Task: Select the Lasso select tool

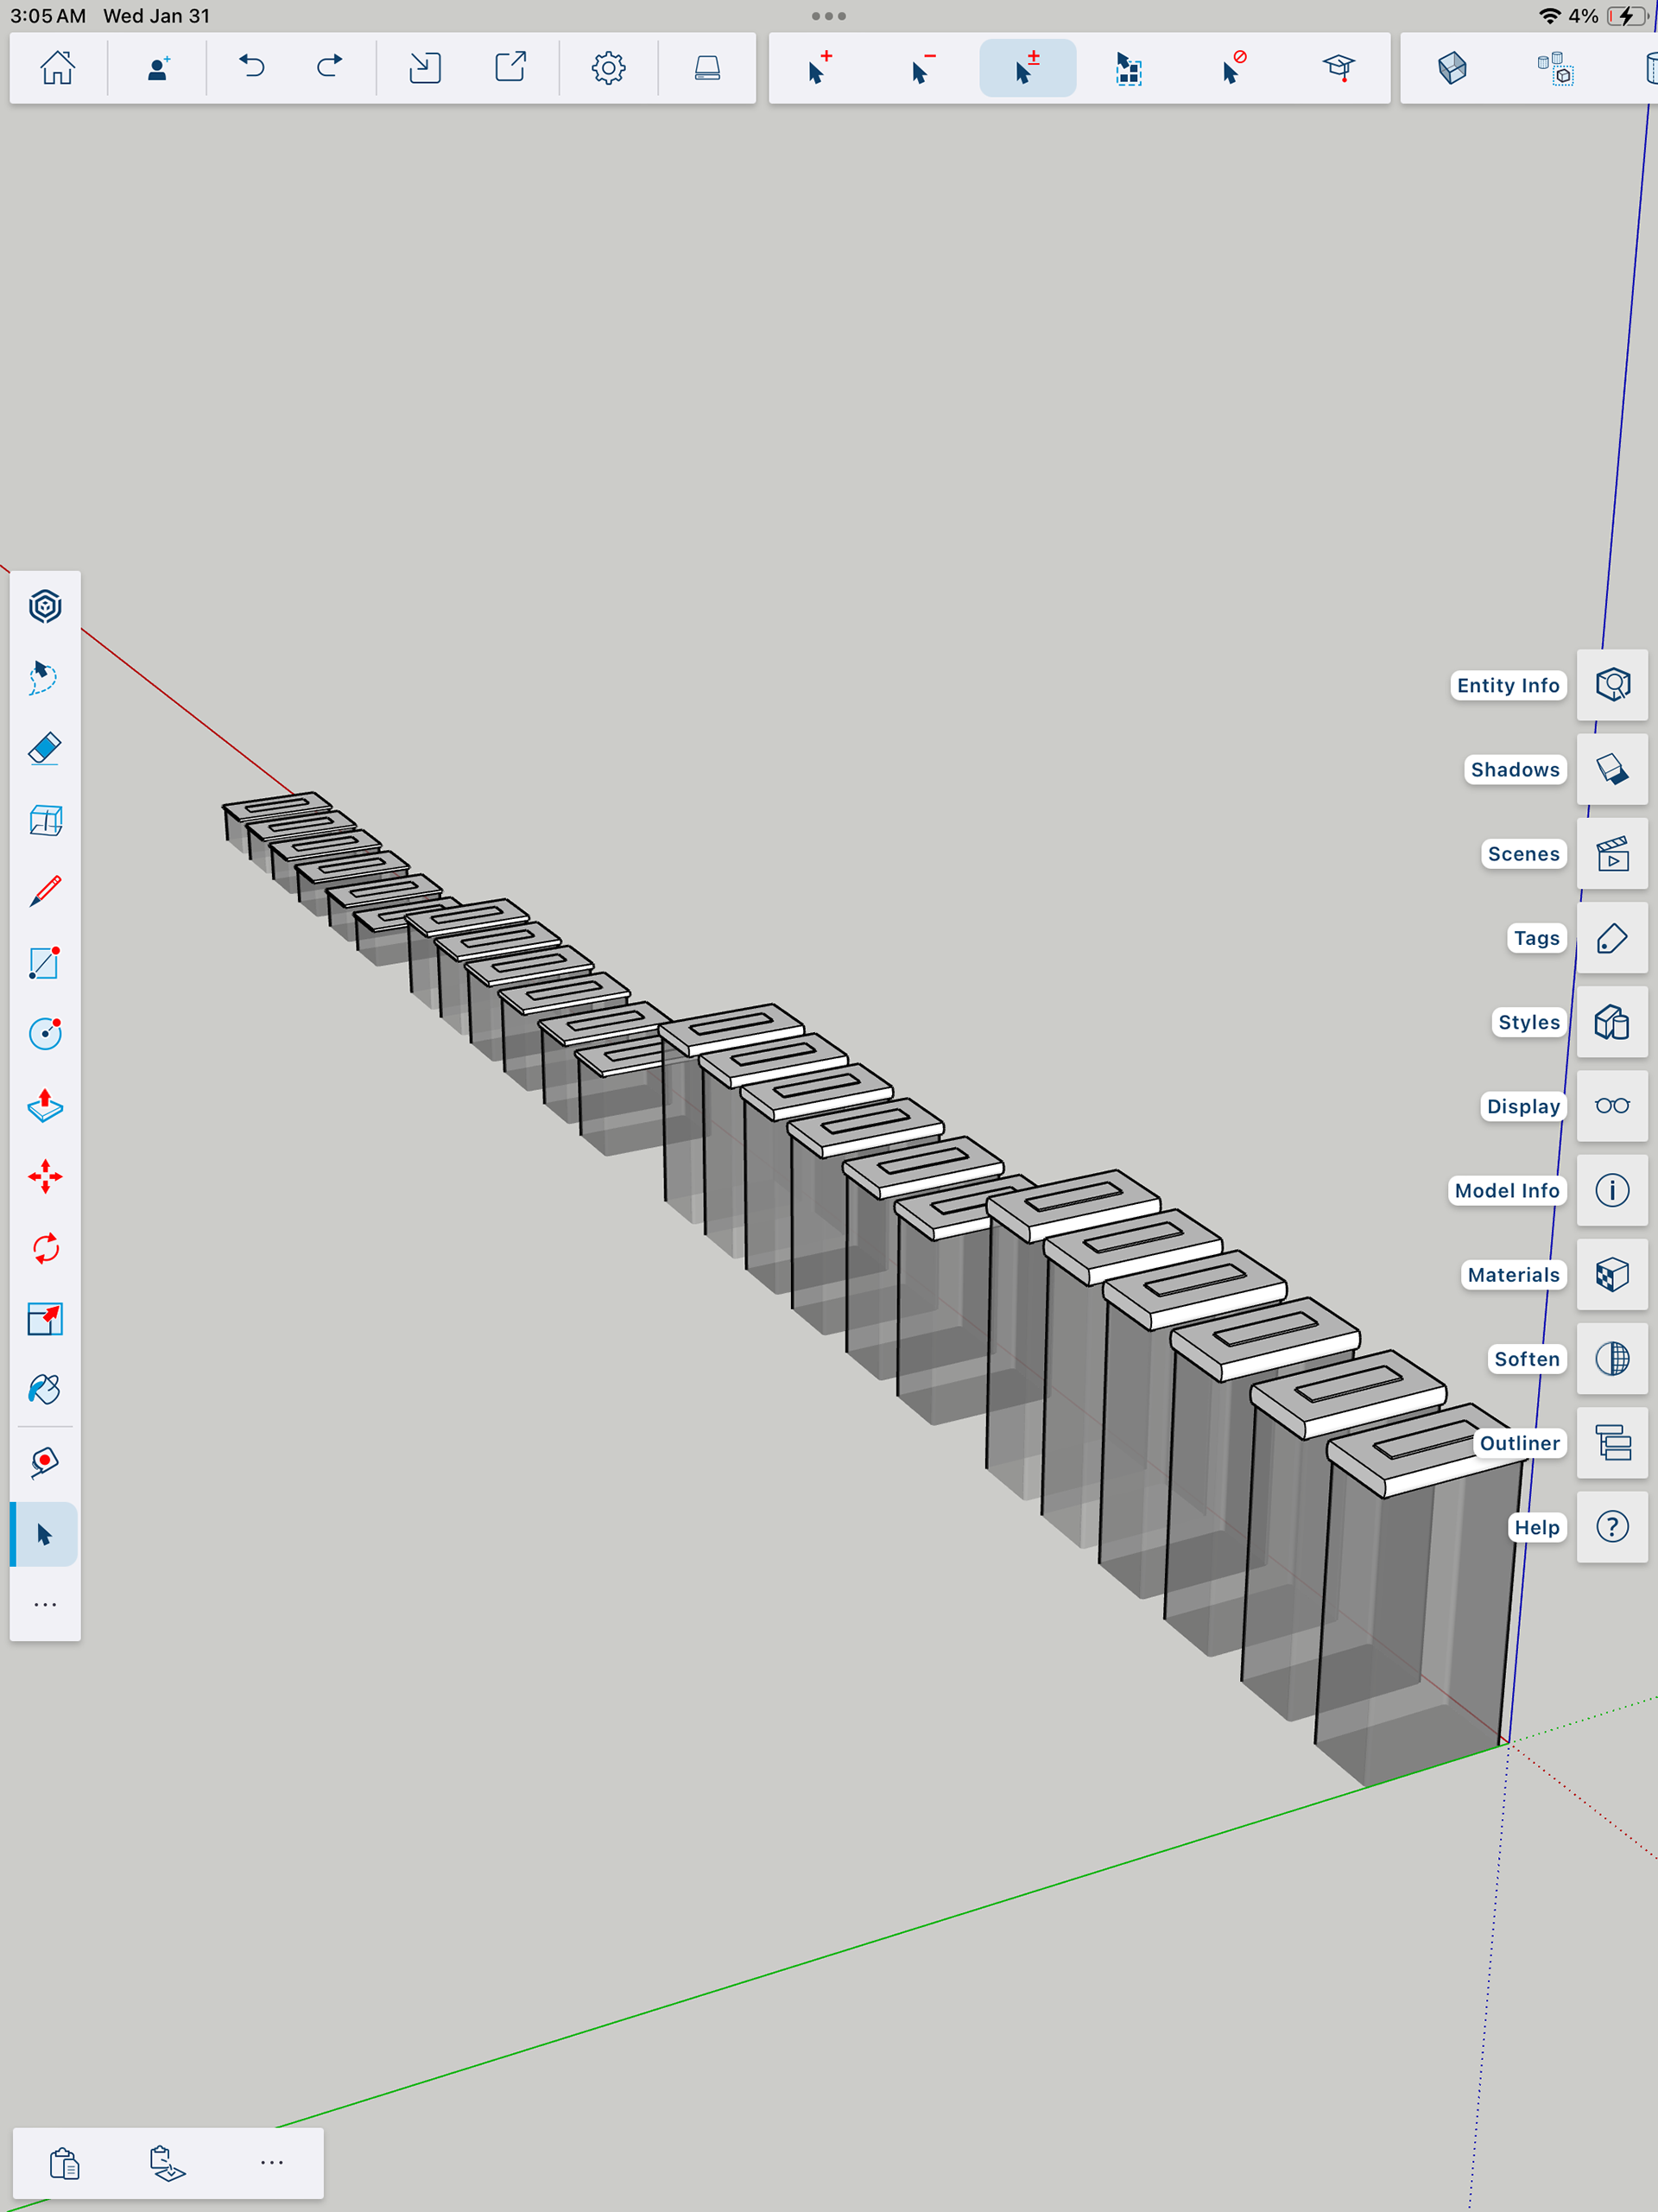Action: coord(45,677)
